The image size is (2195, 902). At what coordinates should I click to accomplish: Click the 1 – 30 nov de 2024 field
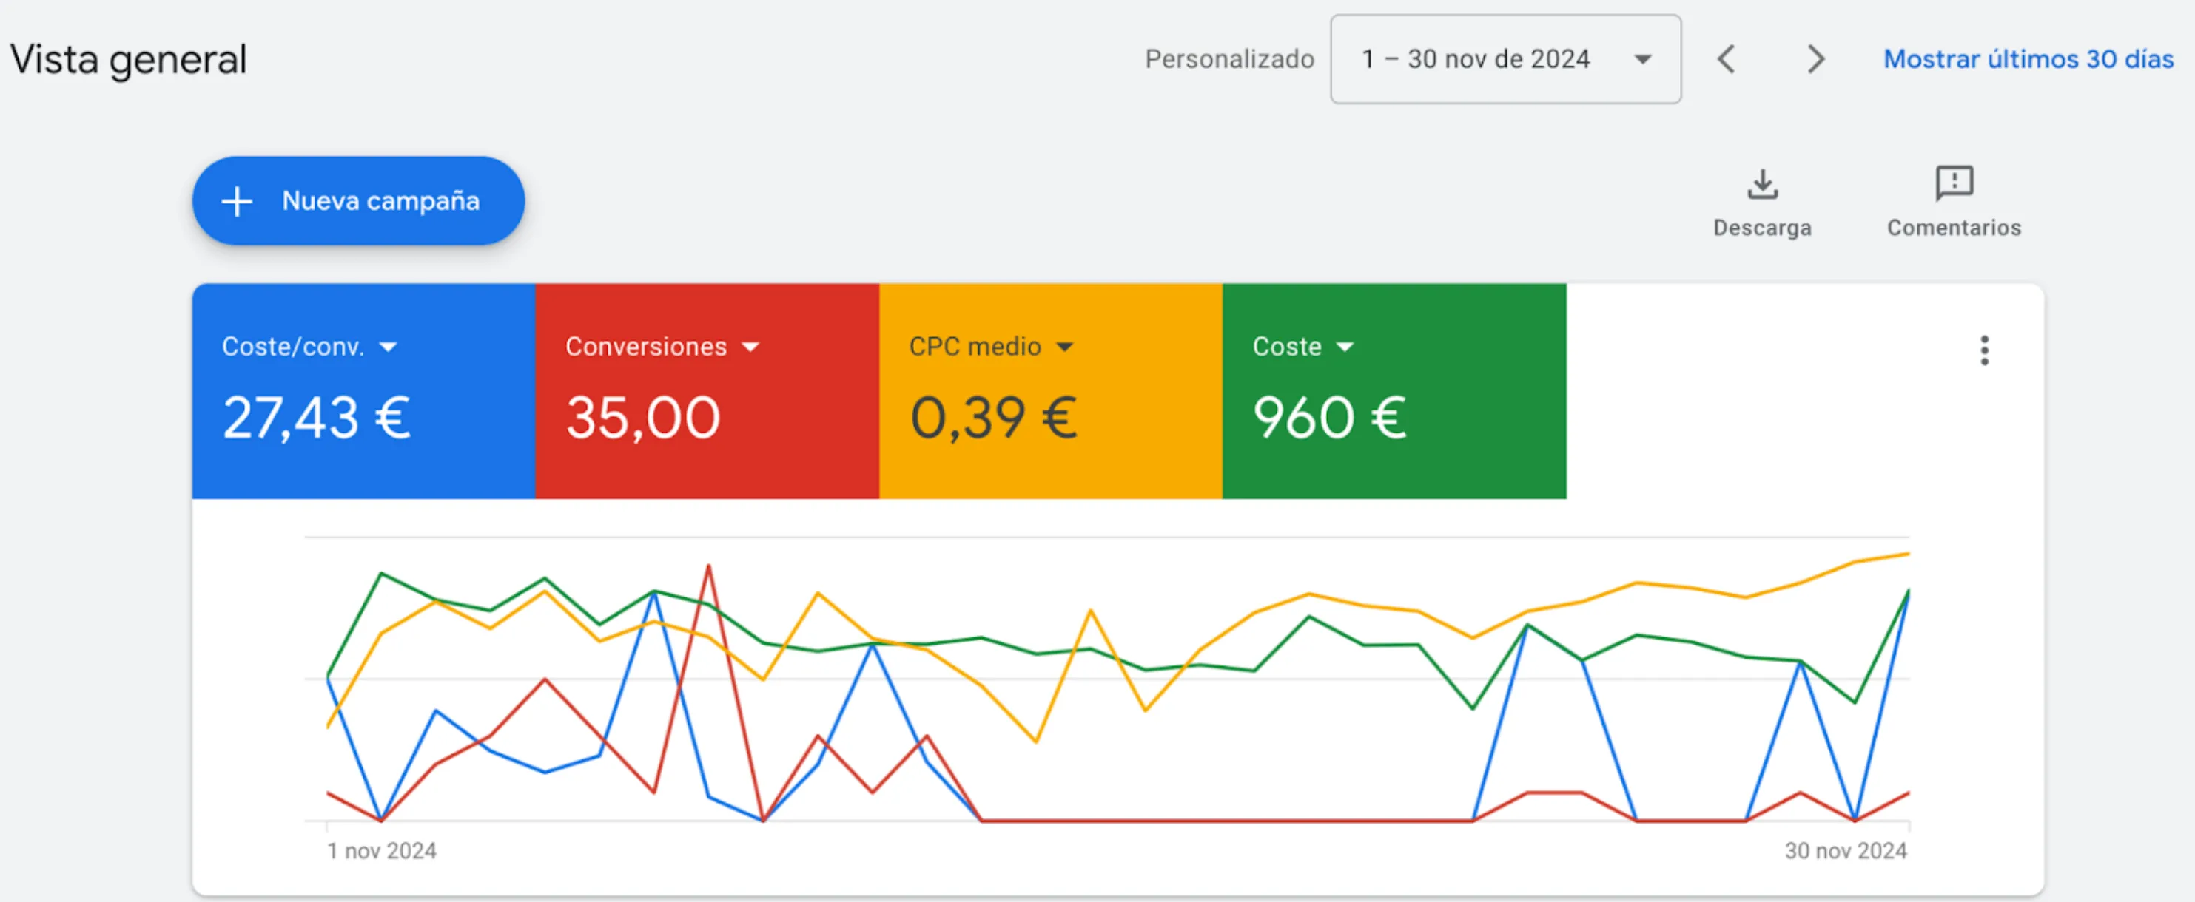pos(1475,60)
